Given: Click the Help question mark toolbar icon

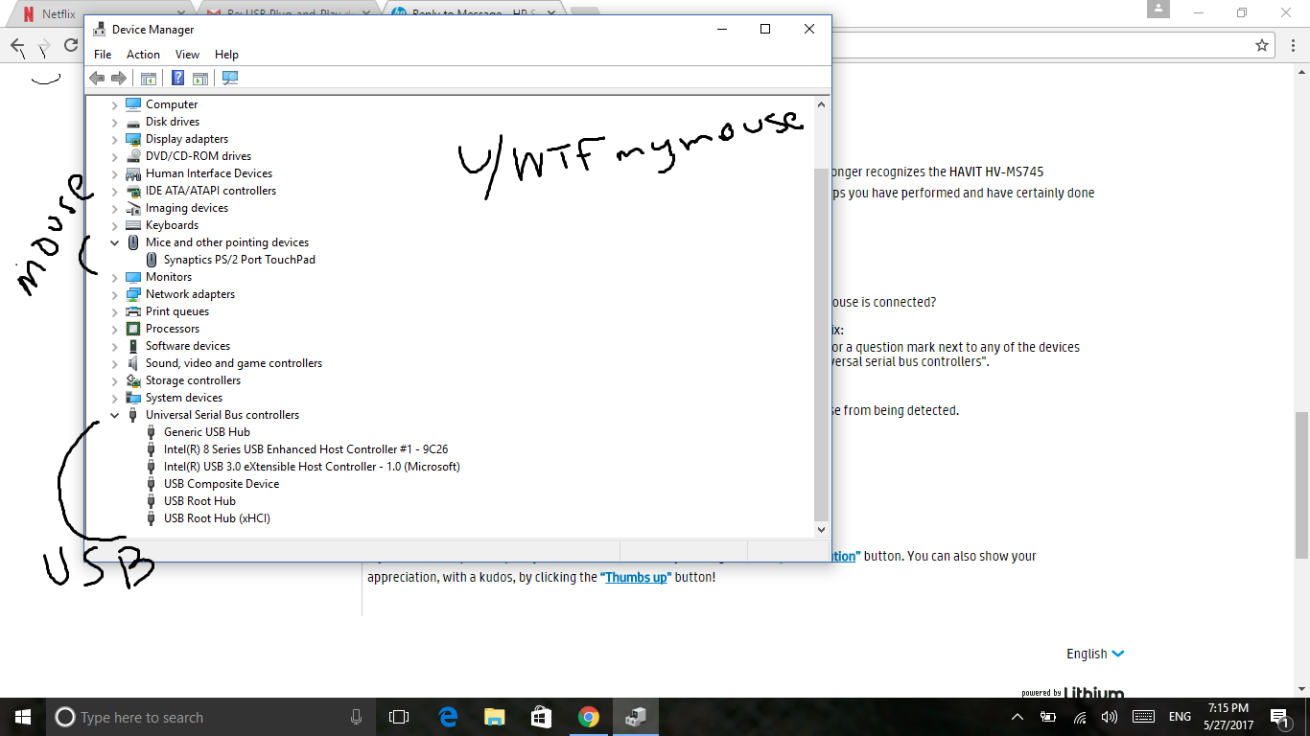Looking at the screenshot, I should point(177,78).
